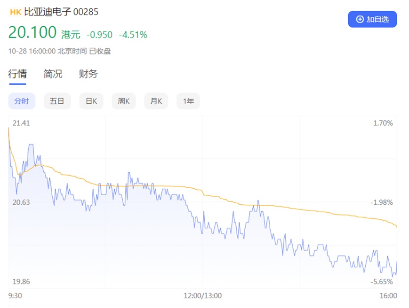Screen dimensions: 409x308
Task: Switch to the 简况 tab
Action: click(x=53, y=74)
